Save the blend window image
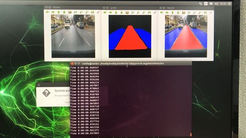The height and width of the screenshot is (138, 246). click(205, 12)
